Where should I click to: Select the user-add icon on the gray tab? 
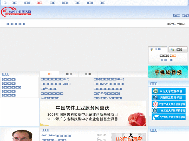[x=172, y=49]
